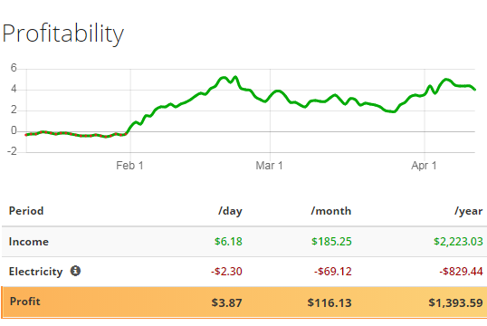
Task: Select the Feb 1 axis label
Action: 129,166
